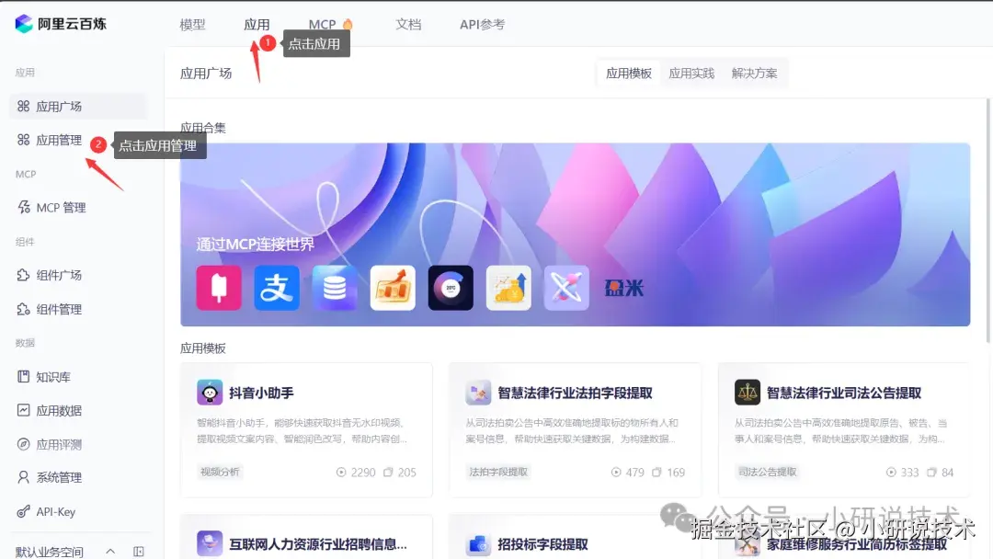
Task: Click the 招投标字段提取 folder icon
Action: click(478, 543)
